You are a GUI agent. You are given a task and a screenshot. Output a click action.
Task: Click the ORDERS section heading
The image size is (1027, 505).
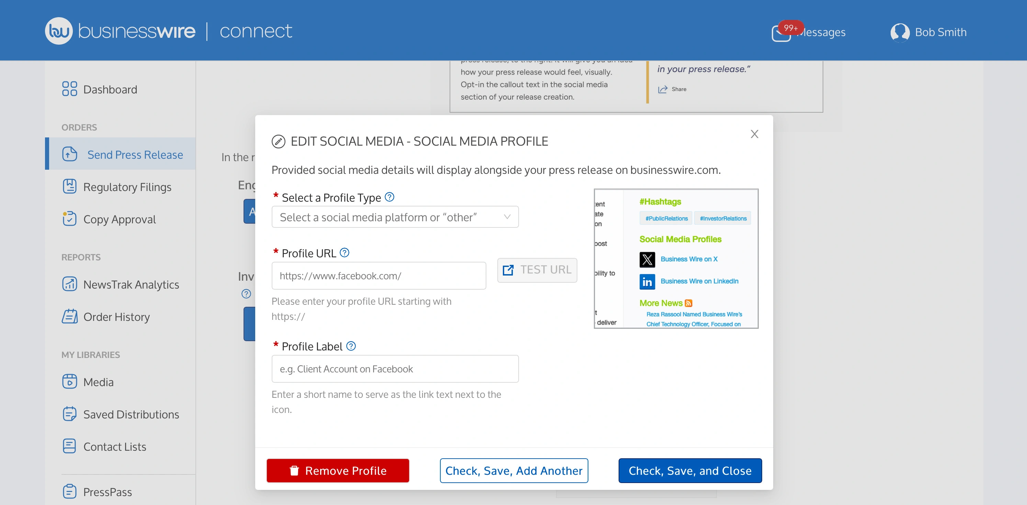(x=79, y=127)
